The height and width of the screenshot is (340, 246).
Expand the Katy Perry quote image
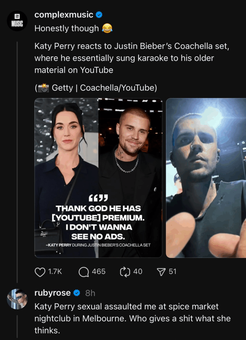[98, 177]
